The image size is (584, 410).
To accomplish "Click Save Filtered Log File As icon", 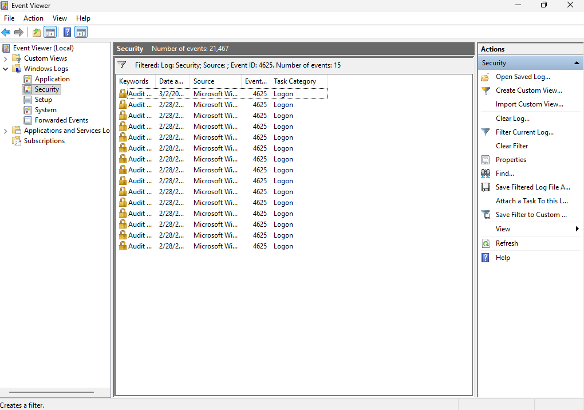I will click(486, 187).
